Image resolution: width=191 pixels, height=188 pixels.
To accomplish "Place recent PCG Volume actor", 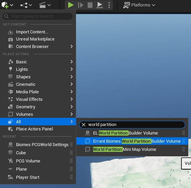I will coord(38,161).
